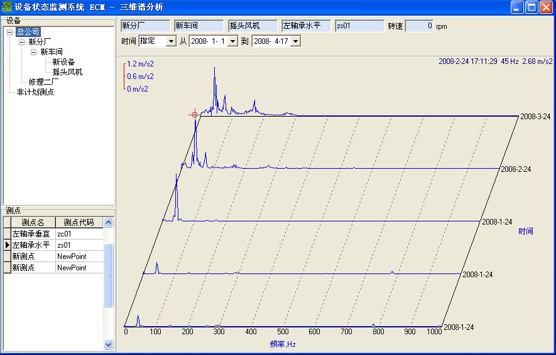Screen dimensions: 556x355
Task: Select 修理二厂 in the device tree
Action: (43, 82)
